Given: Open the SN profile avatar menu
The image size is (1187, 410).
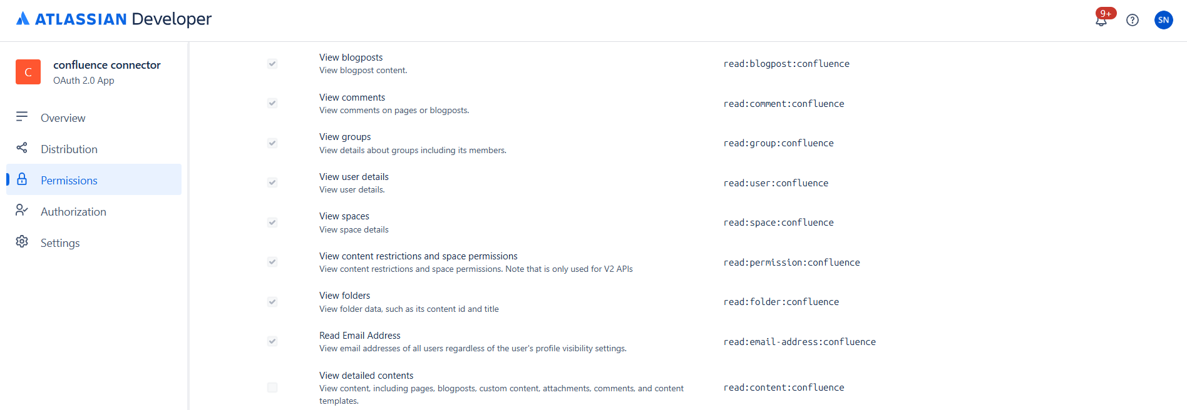Looking at the screenshot, I should click(x=1163, y=19).
